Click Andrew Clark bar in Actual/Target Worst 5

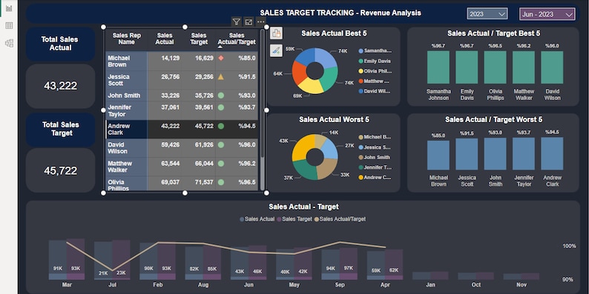click(552, 154)
